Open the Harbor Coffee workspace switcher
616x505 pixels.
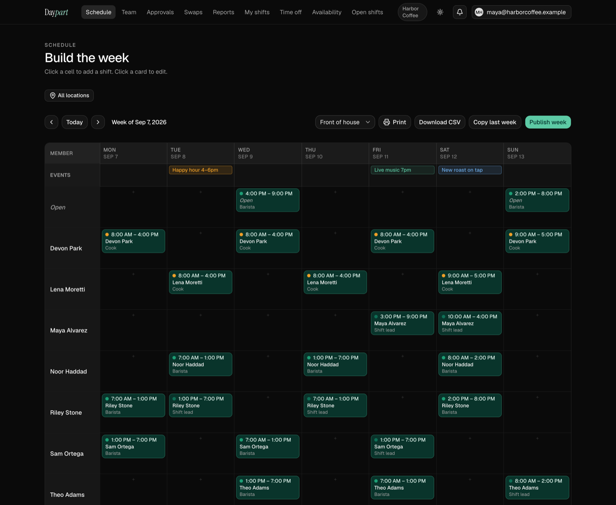[x=412, y=12]
